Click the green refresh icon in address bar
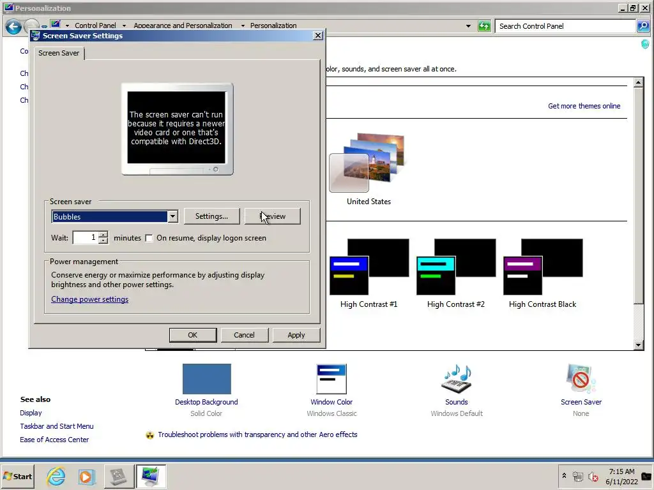Image resolution: width=654 pixels, height=490 pixels. point(484,26)
